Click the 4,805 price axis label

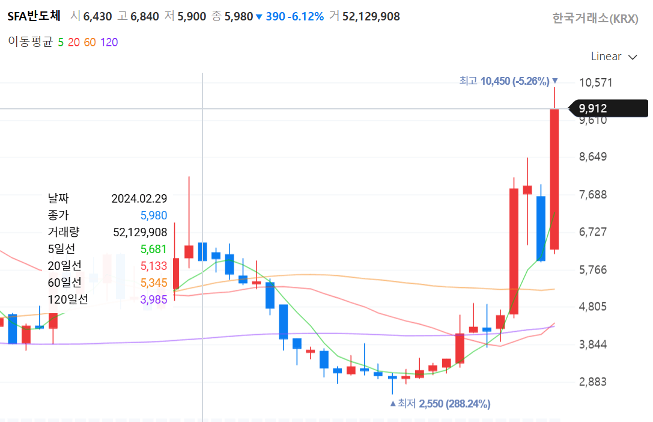[593, 307]
